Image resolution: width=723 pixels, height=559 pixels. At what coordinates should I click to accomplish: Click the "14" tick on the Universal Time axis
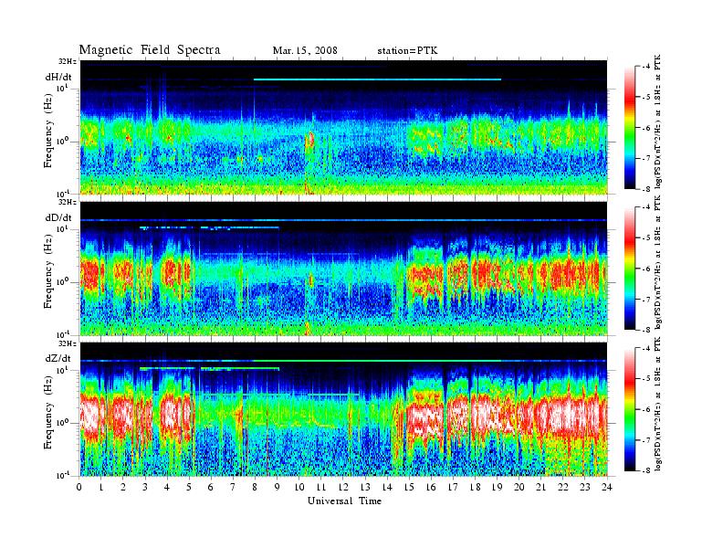tap(387, 488)
